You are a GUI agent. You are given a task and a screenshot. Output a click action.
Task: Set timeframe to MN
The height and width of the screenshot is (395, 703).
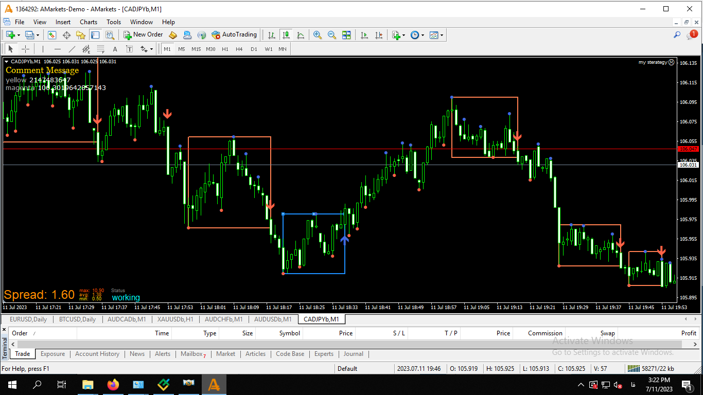click(283, 49)
